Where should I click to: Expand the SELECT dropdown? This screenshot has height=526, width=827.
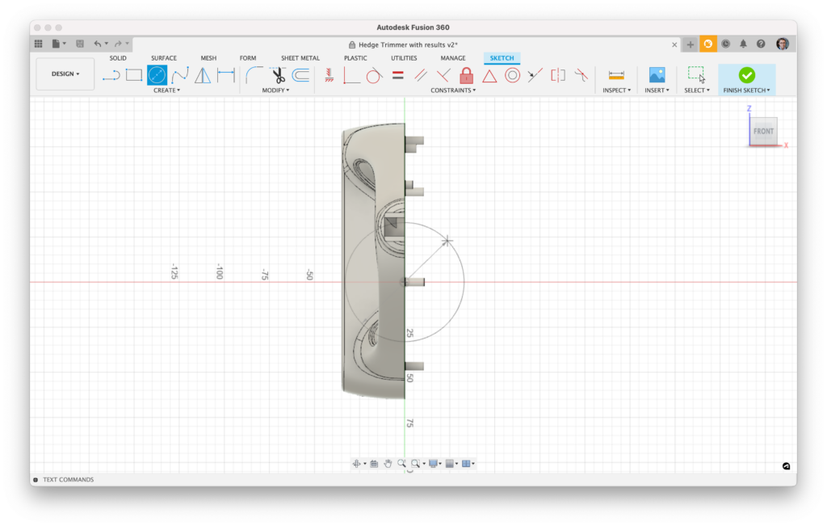tap(697, 90)
